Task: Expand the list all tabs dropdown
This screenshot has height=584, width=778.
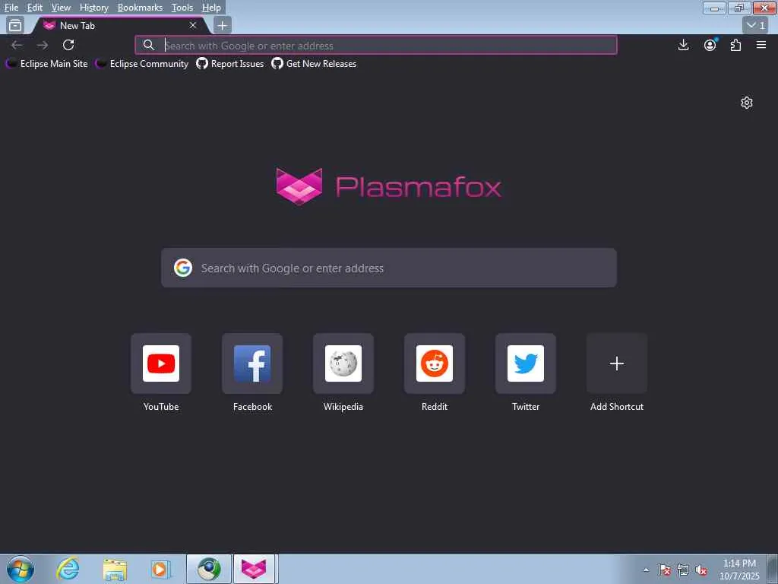Action: point(756,25)
